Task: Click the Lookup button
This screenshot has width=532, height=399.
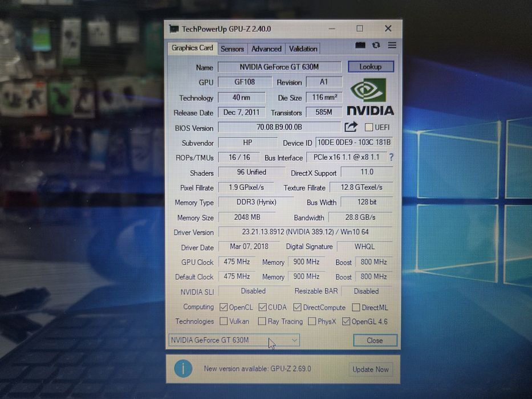Action: [371, 67]
